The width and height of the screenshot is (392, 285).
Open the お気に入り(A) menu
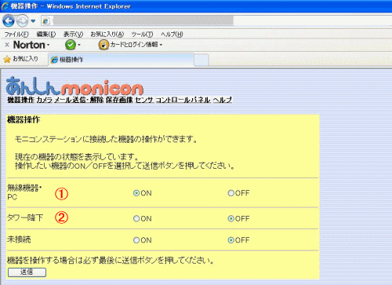tap(107, 35)
